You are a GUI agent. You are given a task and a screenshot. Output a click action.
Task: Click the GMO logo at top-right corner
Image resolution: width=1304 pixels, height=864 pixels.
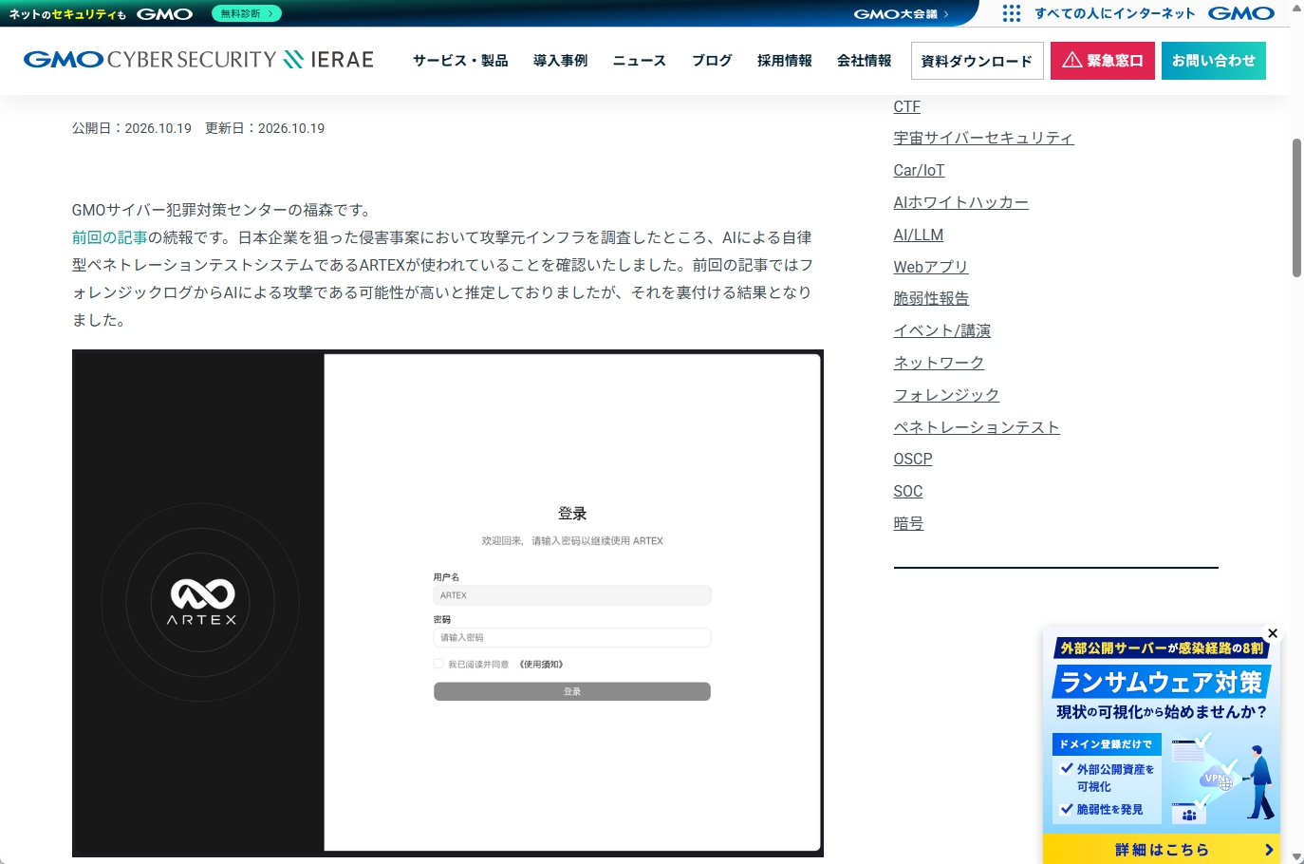coord(1241,13)
